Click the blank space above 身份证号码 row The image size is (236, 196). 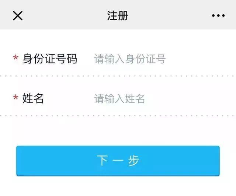(118, 40)
